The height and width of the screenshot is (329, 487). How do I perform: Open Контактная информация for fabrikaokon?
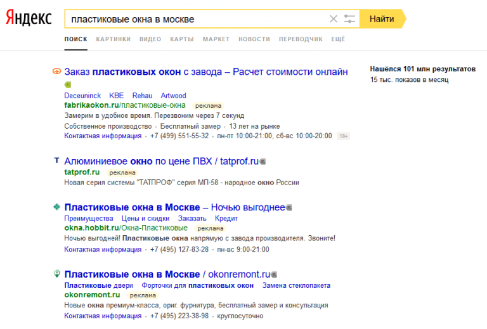pyautogui.click(x=103, y=136)
